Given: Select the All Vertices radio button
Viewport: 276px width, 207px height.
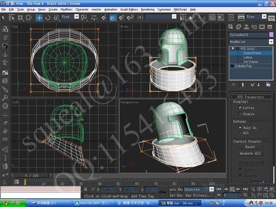Looking at the screenshot, I should [x=240, y=132].
